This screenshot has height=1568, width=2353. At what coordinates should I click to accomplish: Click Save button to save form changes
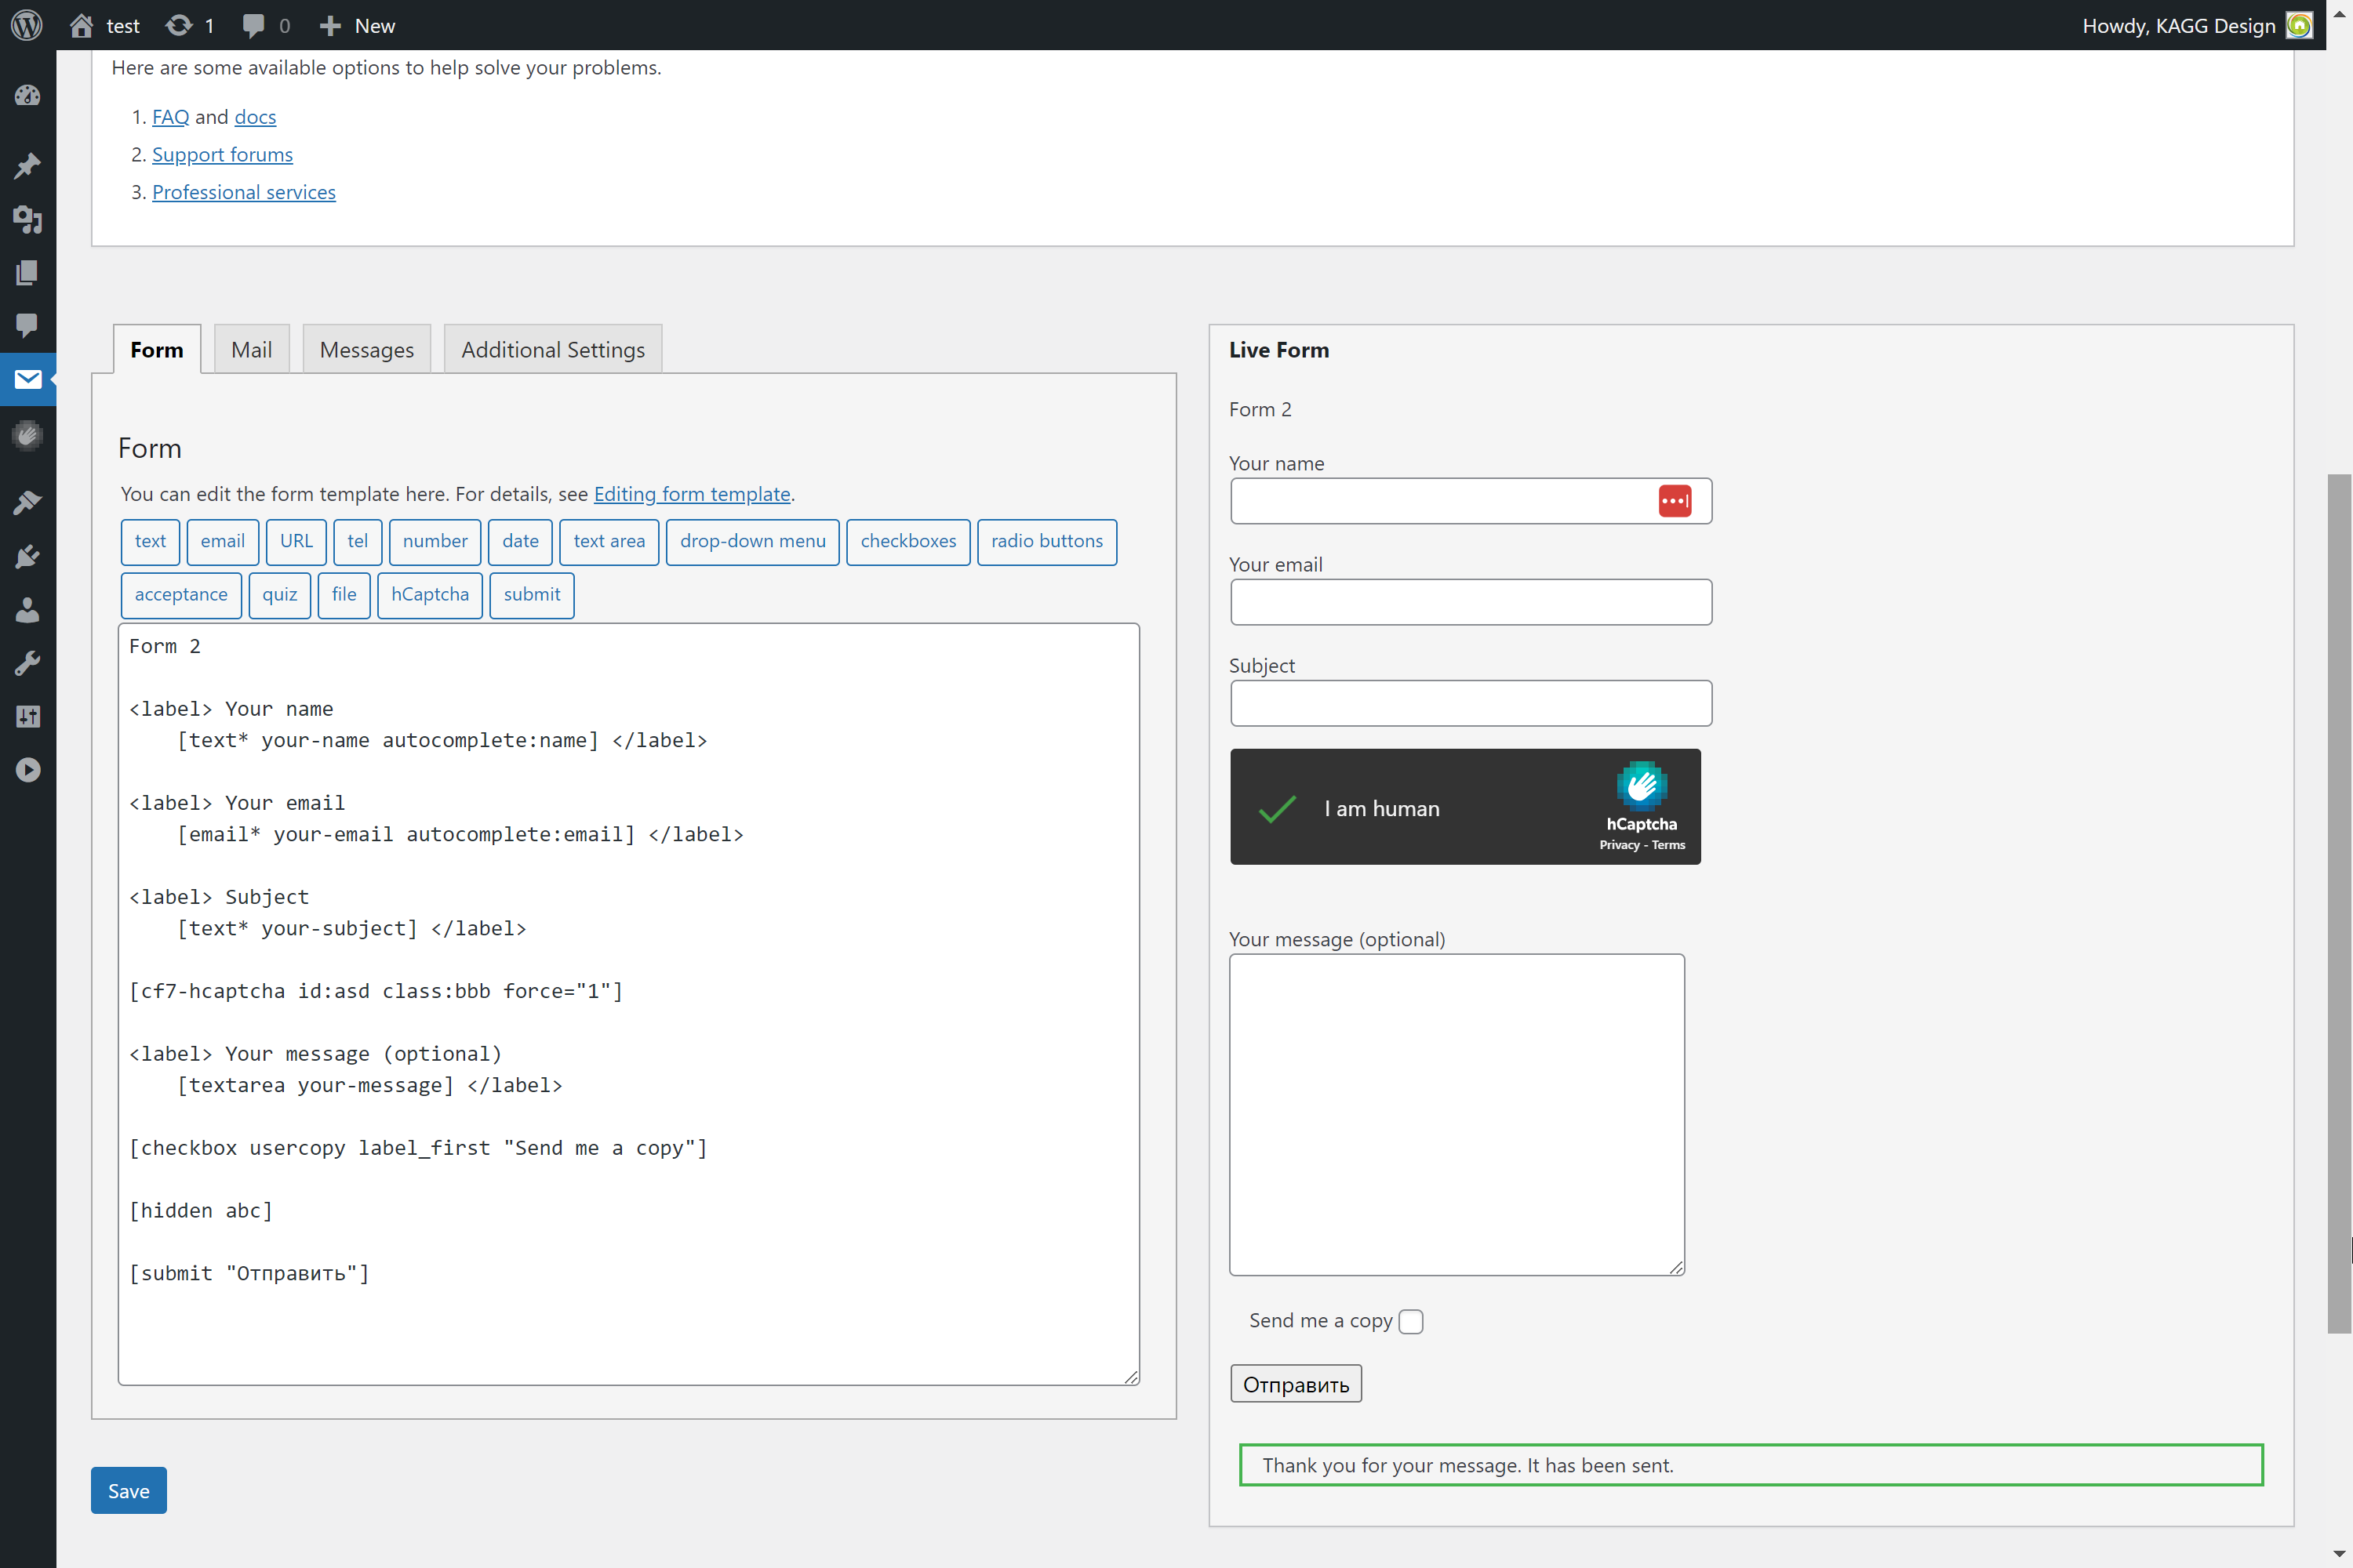point(129,1491)
